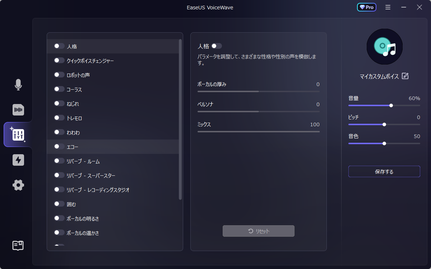Enable the ロボットの声 effect toggle
This screenshot has height=269, width=431.
pos(59,75)
